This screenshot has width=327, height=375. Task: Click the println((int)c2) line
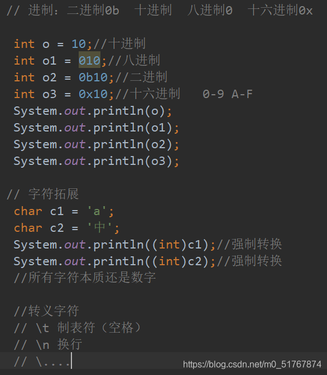point(147,261)
